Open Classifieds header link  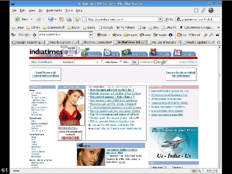188,55
